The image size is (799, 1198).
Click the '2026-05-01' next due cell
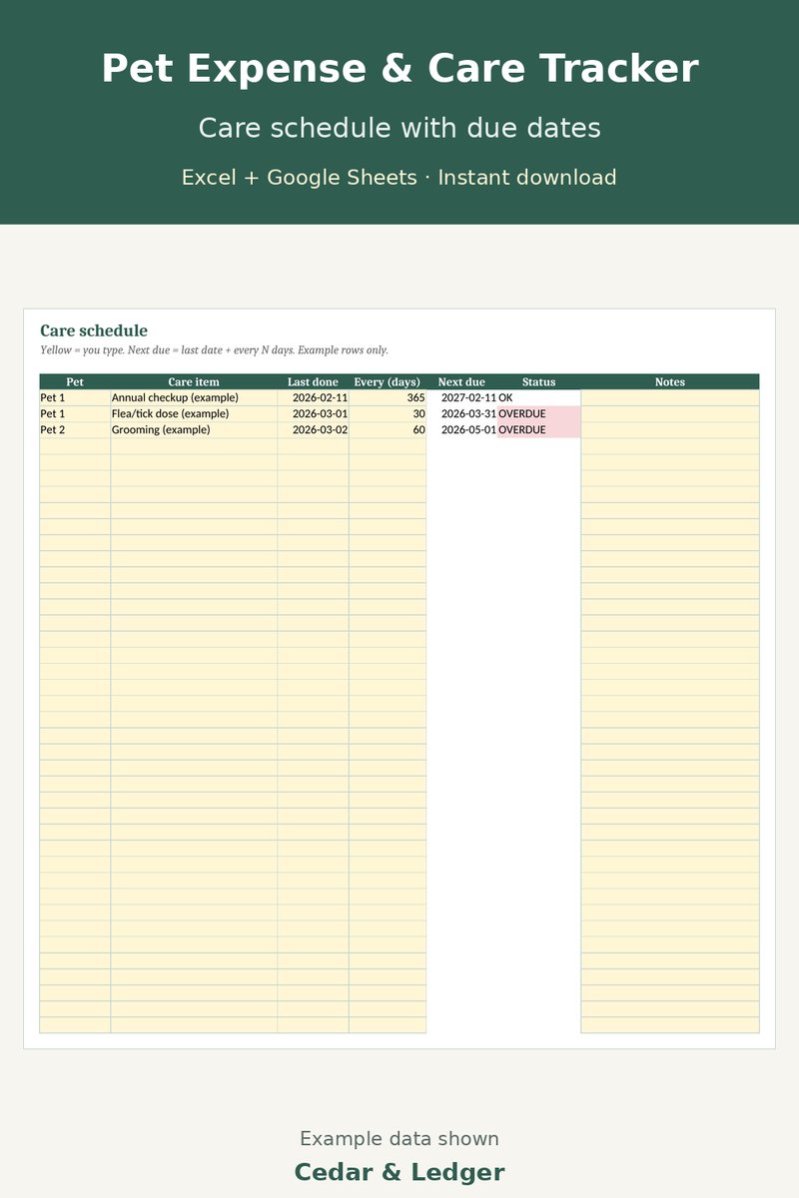tap(461, 429)
